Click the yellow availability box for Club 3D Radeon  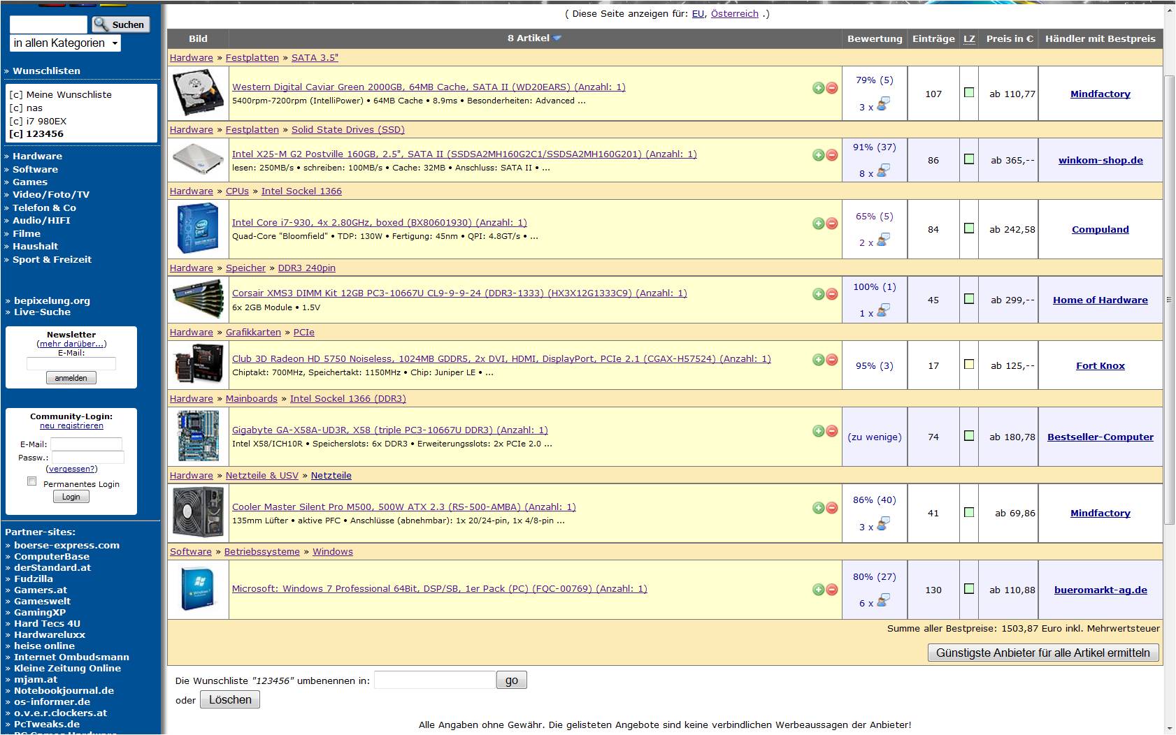click(x=969, y=364)
